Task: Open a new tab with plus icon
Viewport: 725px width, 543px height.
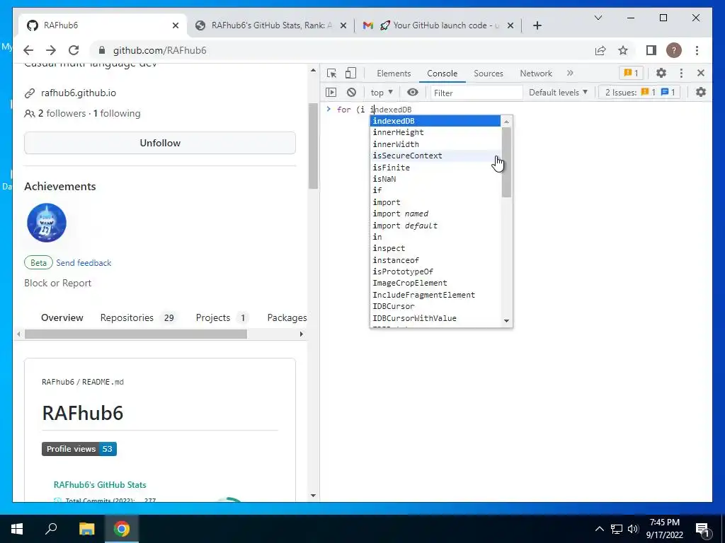Action: point(537,25)
